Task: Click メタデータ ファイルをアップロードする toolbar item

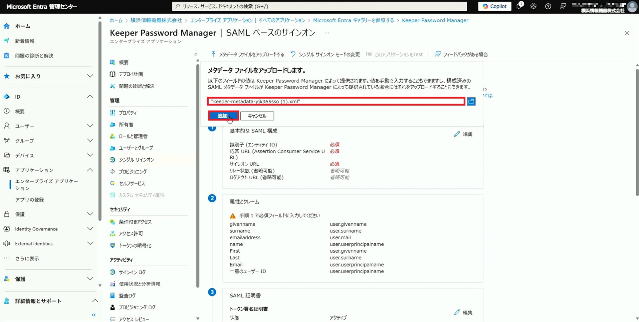Action: pos(248,54)
